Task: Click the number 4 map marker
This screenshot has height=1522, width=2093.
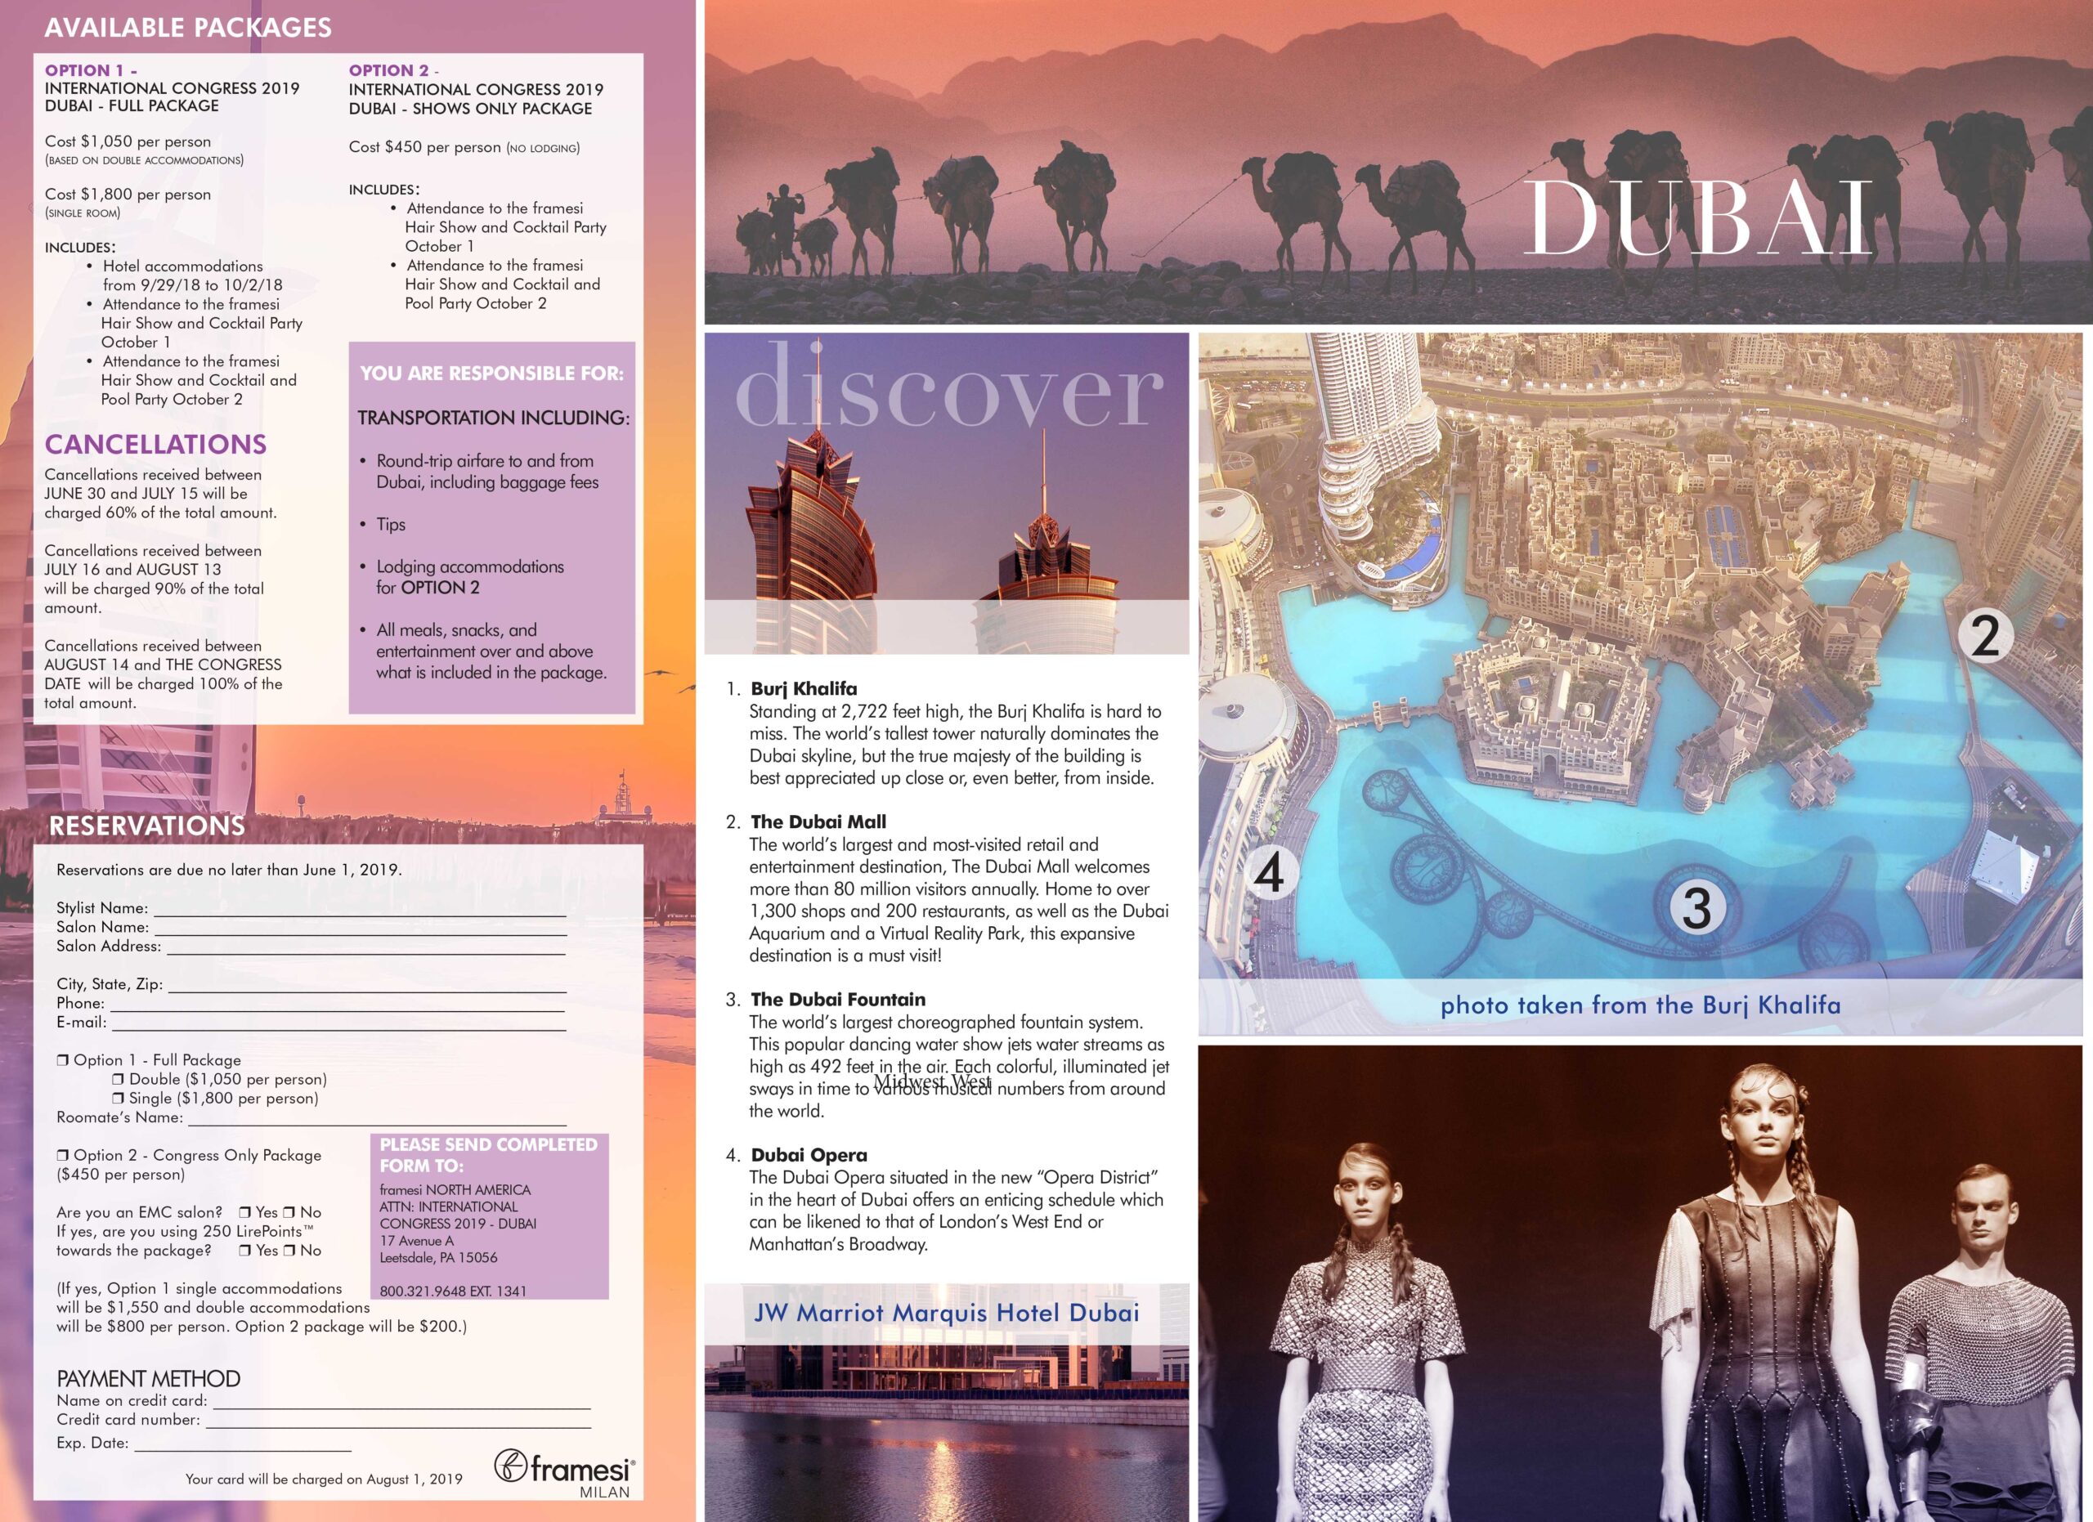Action: (1270, 873)
